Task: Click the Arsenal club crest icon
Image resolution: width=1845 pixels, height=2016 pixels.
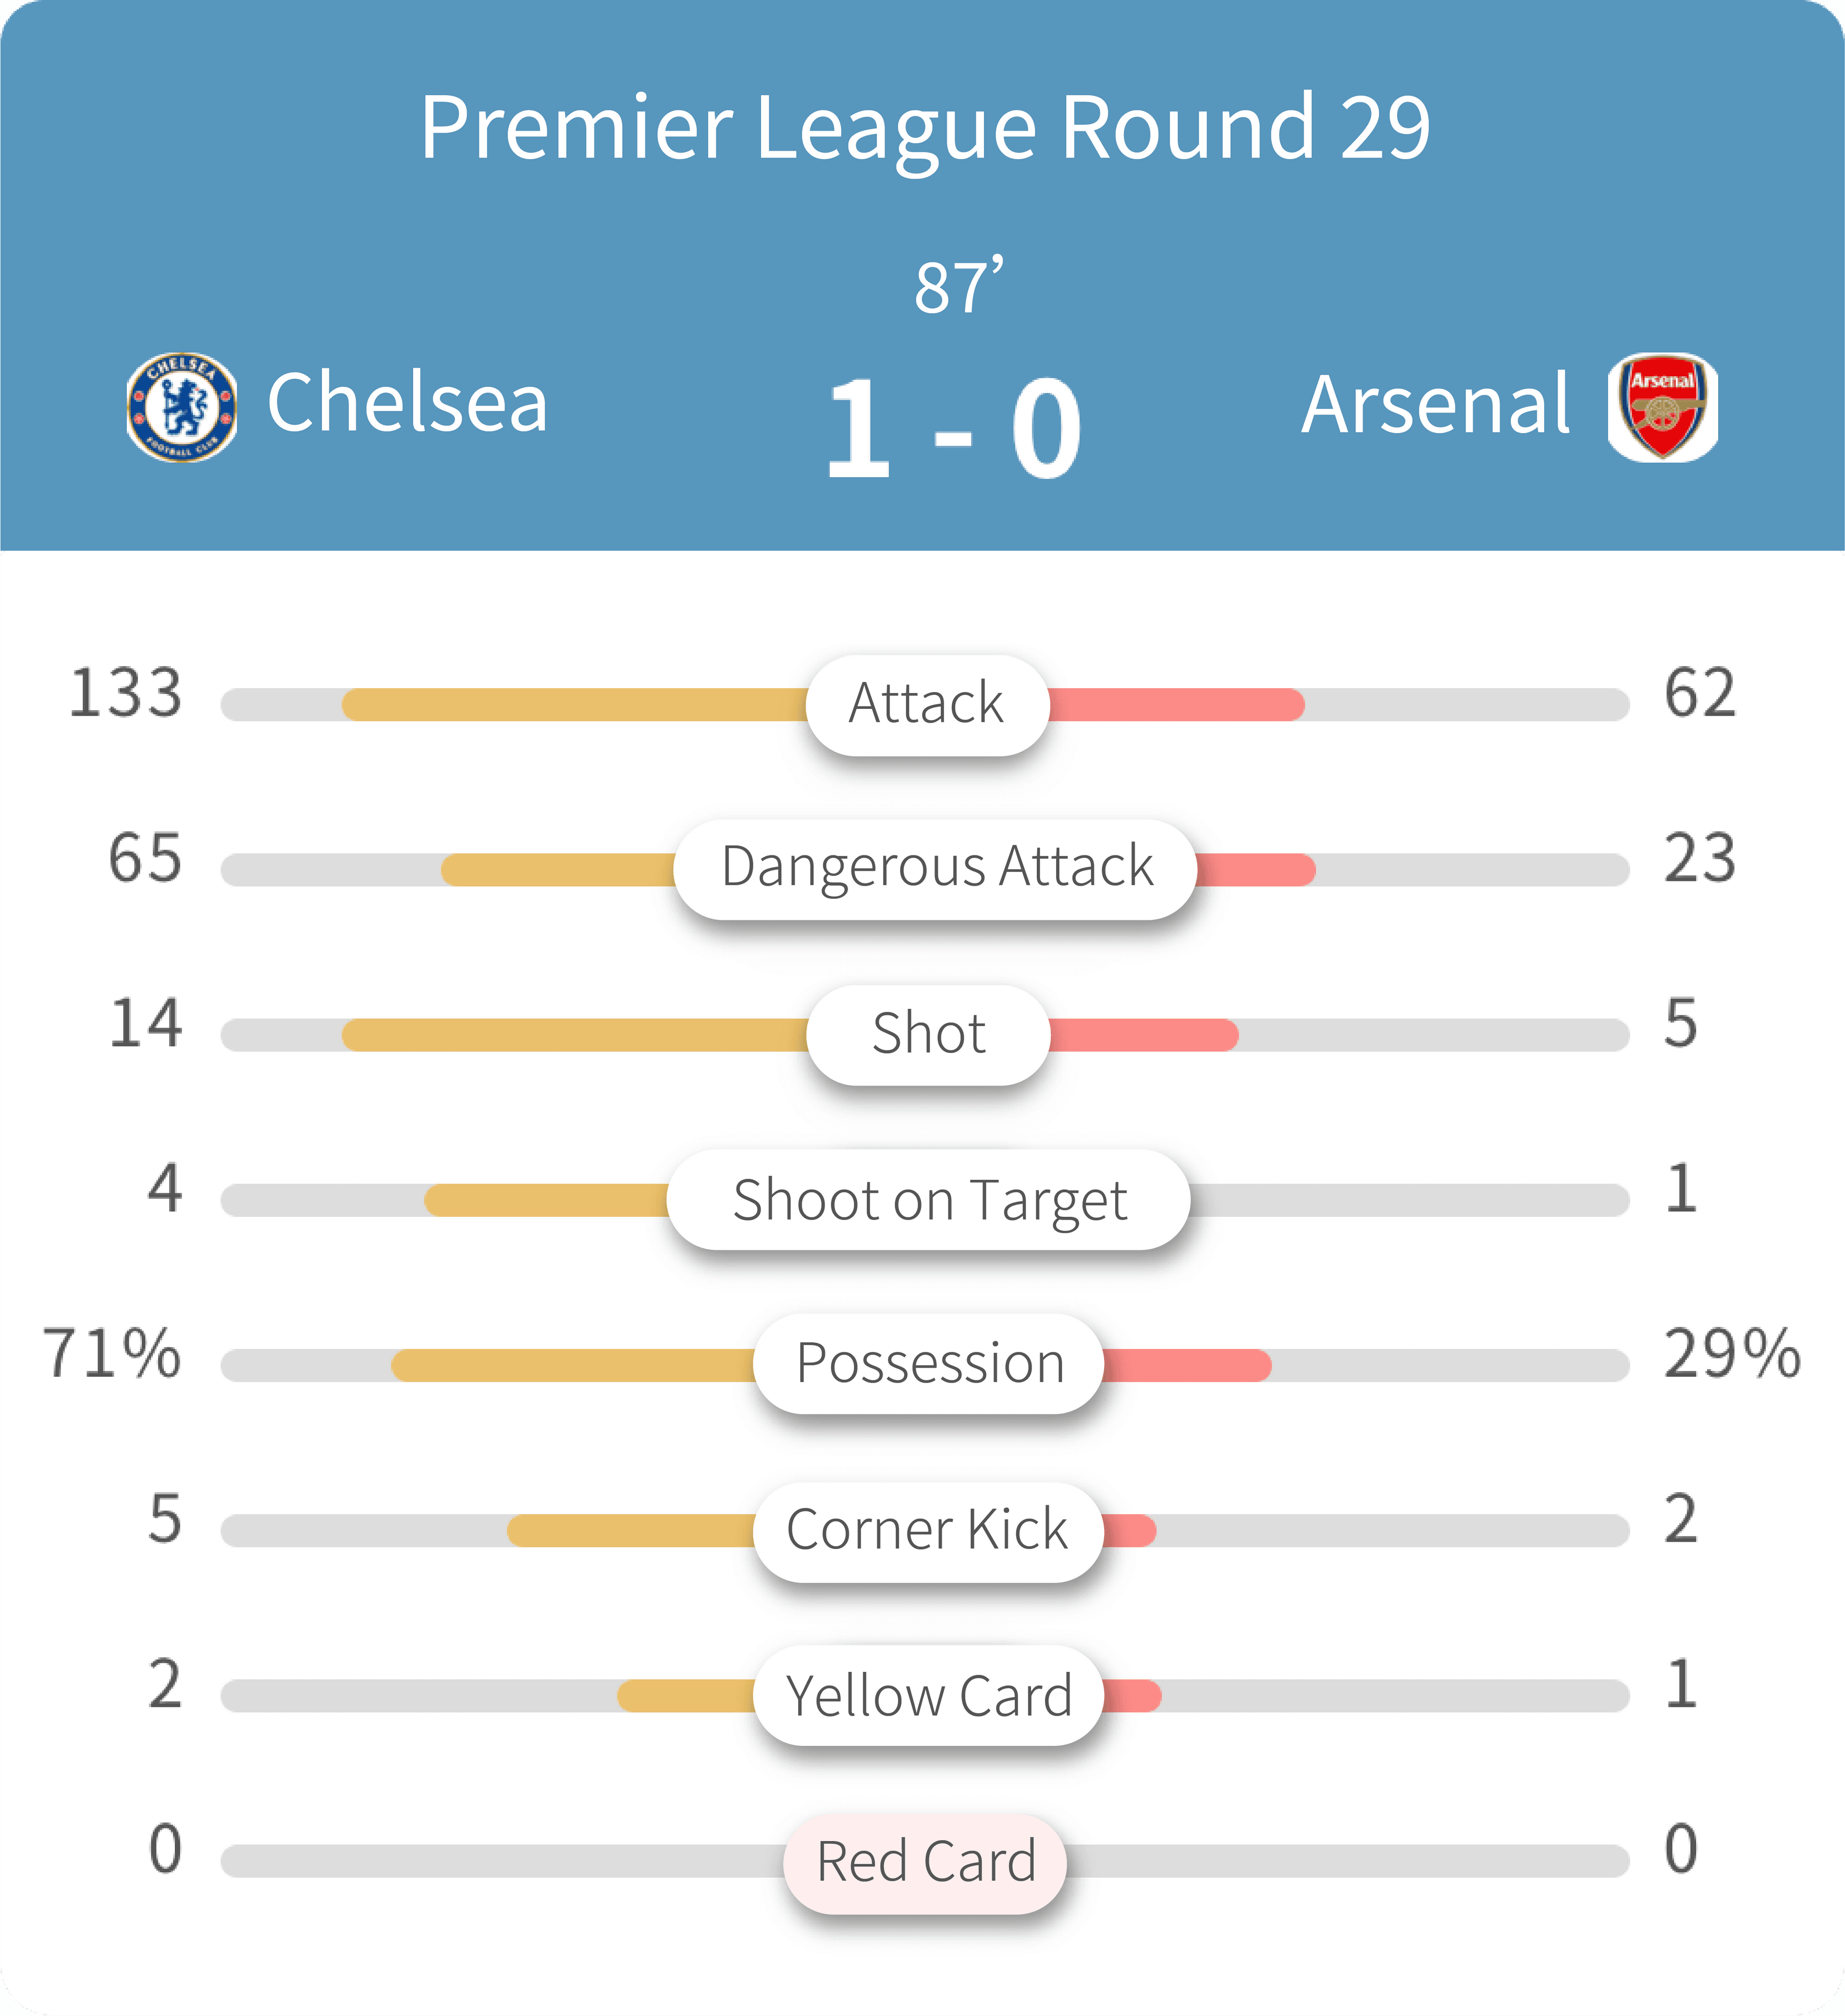Action: pyautogui.click(x=1662, y=406)
